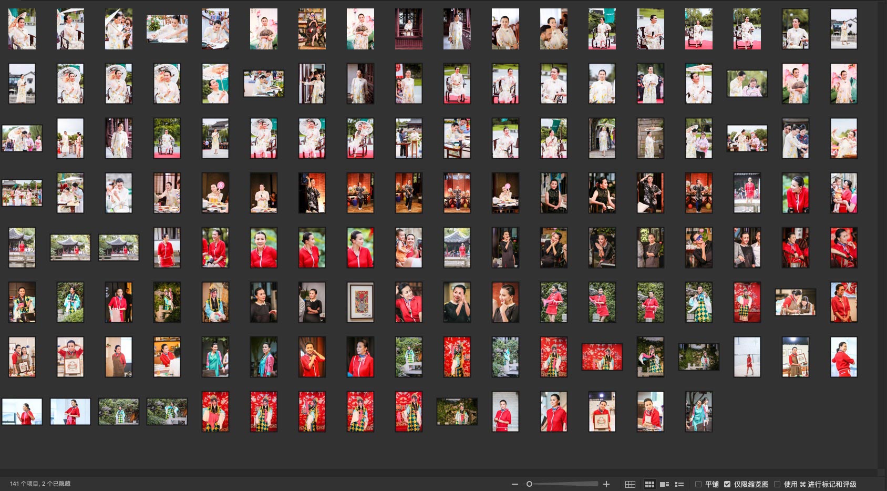
Task: Select the only landscape thumbnail in top row
Action: (167, 29)
